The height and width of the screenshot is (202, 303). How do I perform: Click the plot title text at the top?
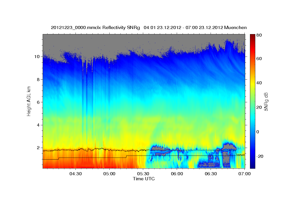click(x=149, y=28)
